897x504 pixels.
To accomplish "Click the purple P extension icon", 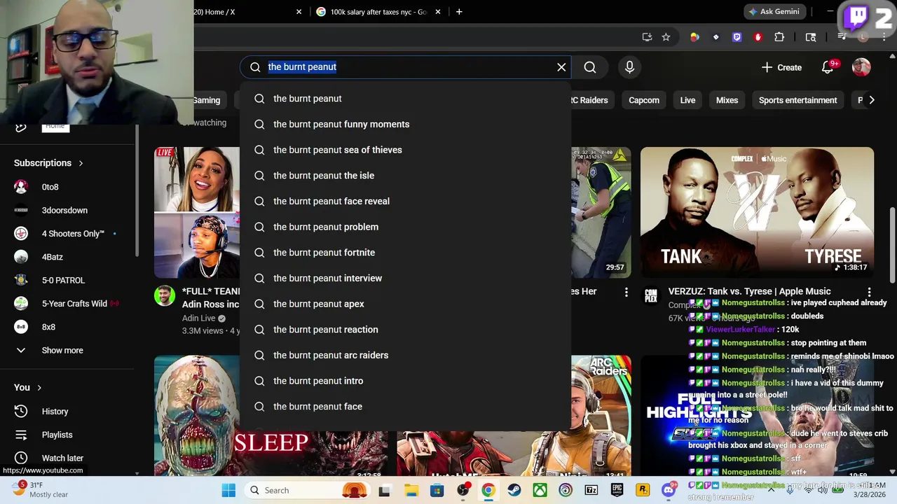I will pos(737,37).
